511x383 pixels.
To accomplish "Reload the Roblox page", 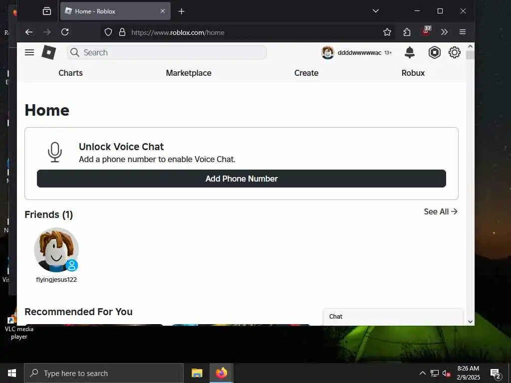I will point(65,32).
